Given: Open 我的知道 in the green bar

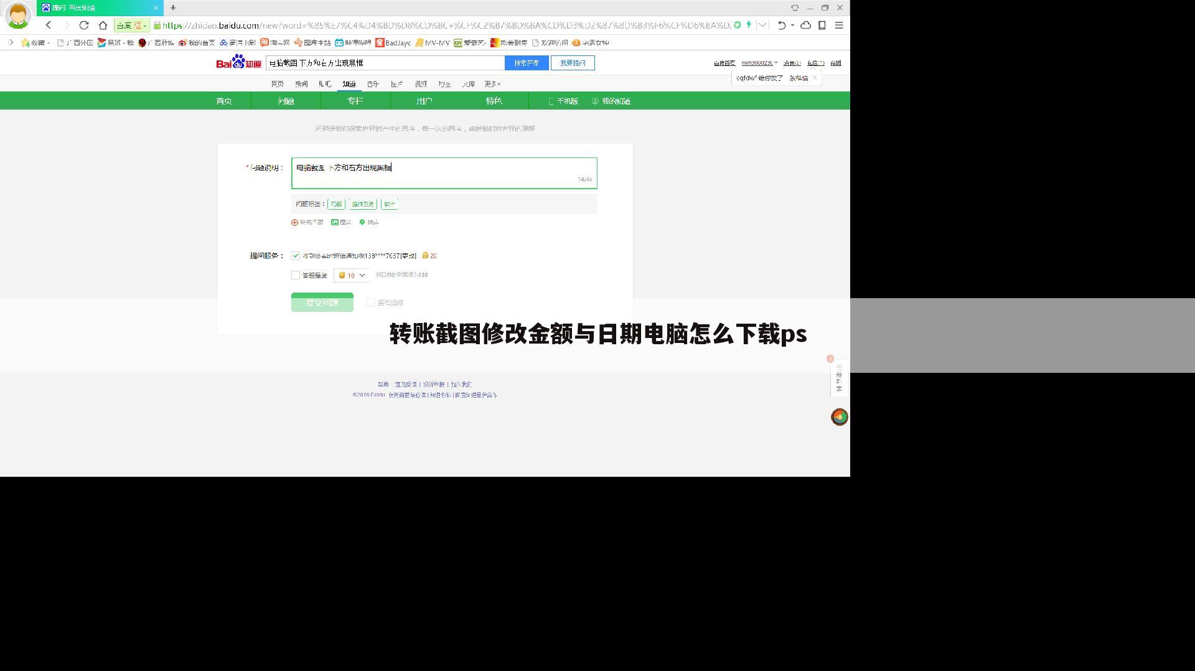Looking at the screenshot, I should [x=611, y=101].
